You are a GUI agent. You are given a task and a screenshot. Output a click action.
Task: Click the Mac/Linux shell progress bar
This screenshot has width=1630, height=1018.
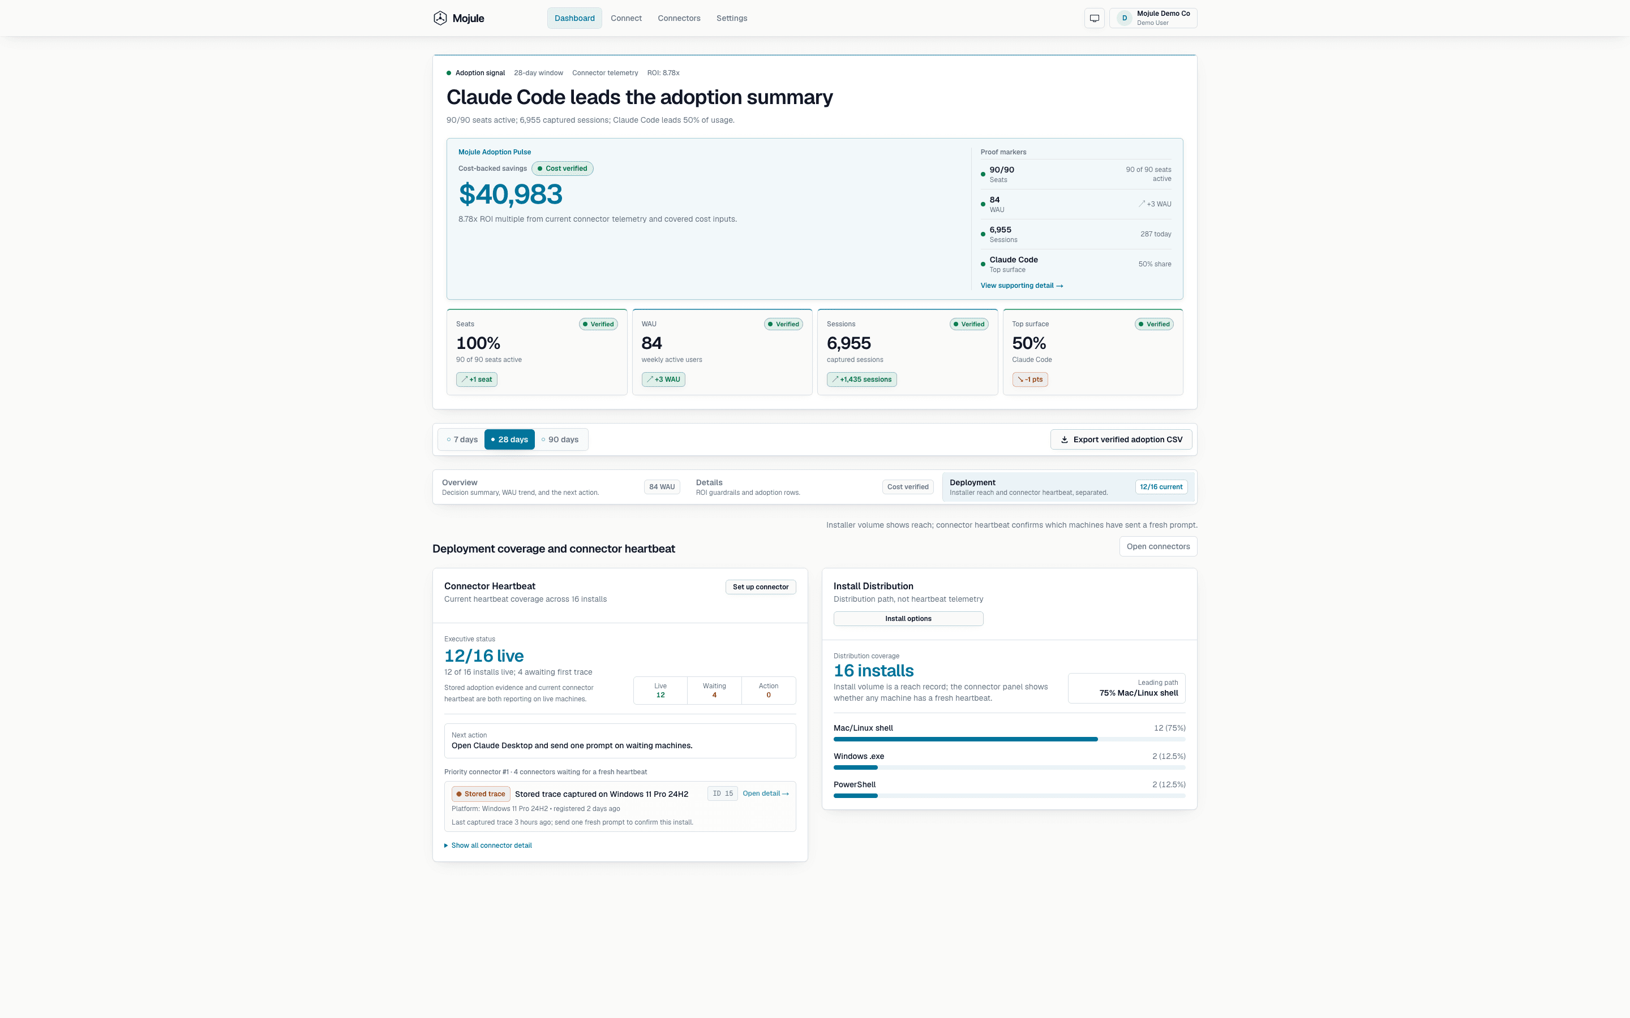click(1009, 739)
